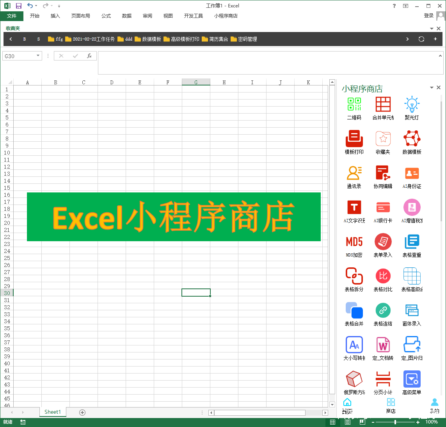
Task: Open the 文件 File menu
Action: pyautogui.click(x=12, y=16)
